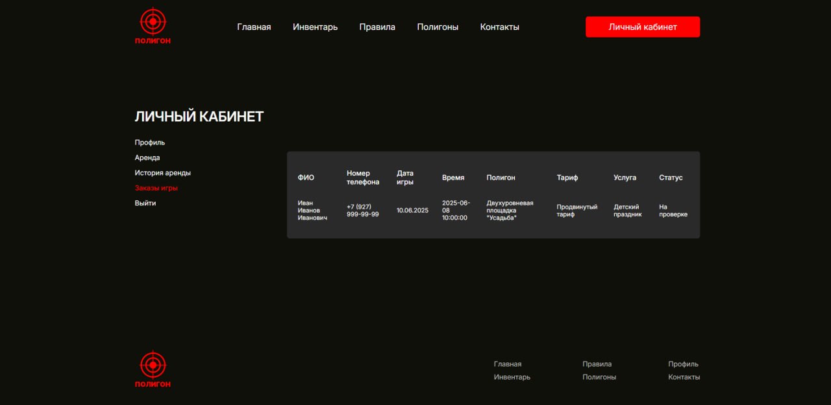
Task: Open the Главная header menu item
Action: [254, 27]
